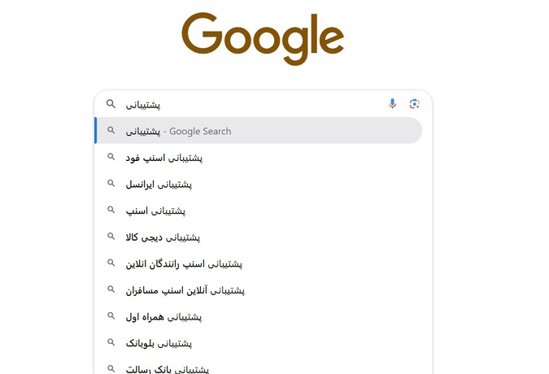Select suggestion پشتیبانی دیجی کالا

[x=259, y=237]
